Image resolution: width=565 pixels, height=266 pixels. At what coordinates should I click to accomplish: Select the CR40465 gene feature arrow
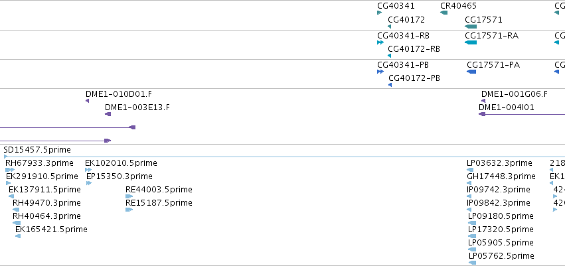444,13
